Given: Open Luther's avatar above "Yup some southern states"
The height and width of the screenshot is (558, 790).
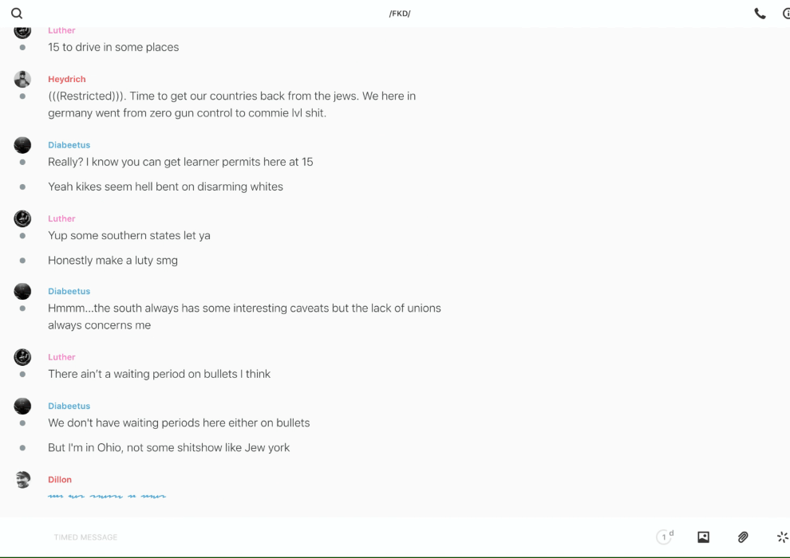Looking at the screenshot, I should tap(22, 218).
